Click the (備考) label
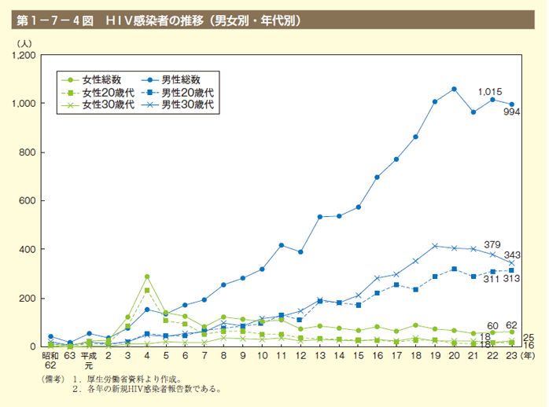The image size is (549, 407). click(x=53, y=379)
